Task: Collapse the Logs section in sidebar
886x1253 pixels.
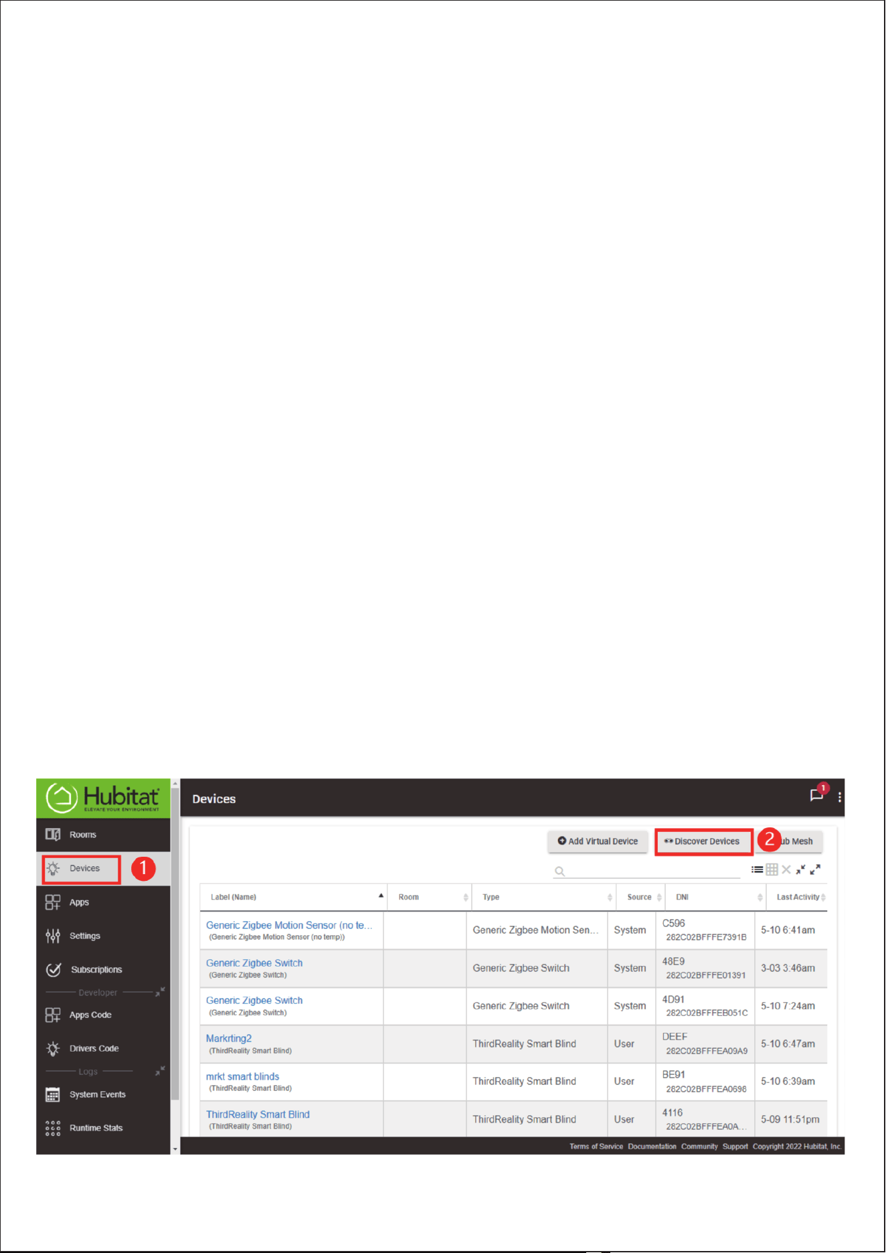Action: tap(160, 1070)
